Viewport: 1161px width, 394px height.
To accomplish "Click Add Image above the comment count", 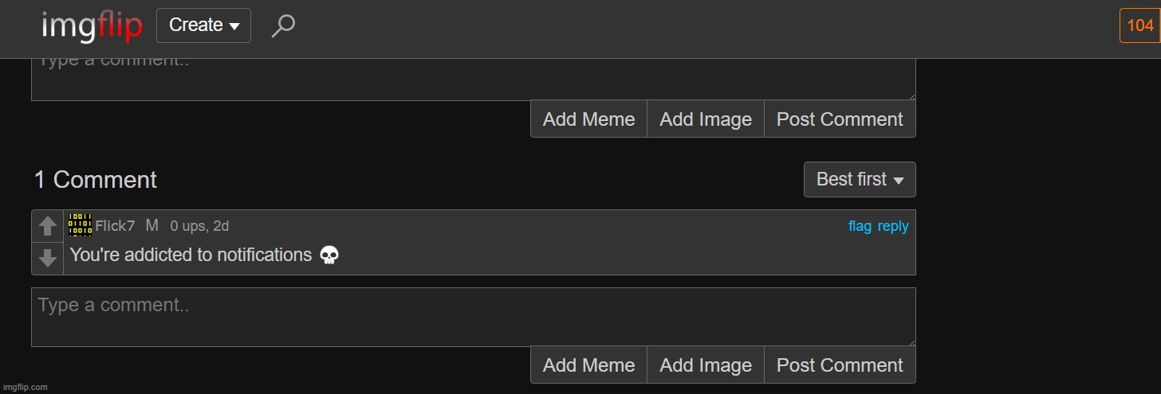I will [706, 119].
